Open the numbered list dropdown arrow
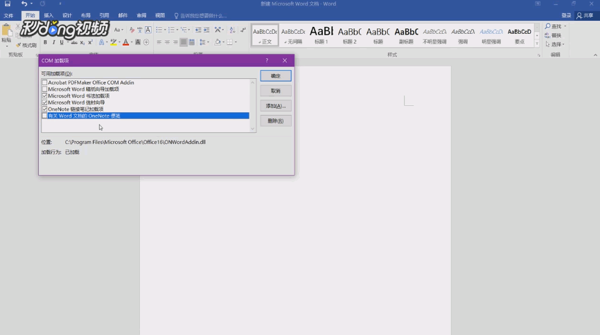 177,30
